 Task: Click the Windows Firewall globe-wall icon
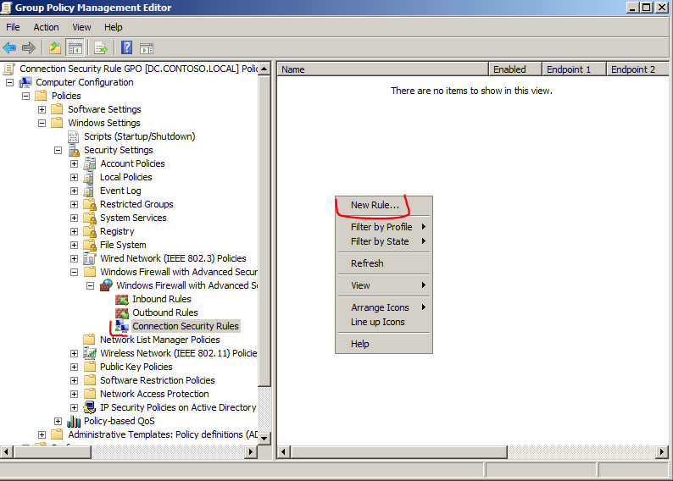(106, 285)
